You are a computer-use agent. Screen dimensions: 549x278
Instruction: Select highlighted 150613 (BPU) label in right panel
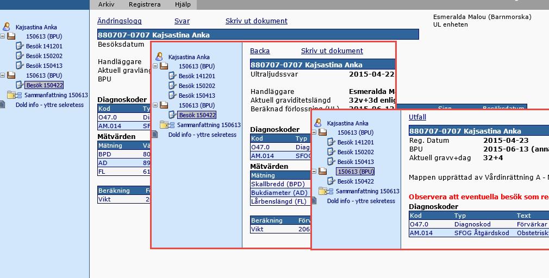coord(355,172)
